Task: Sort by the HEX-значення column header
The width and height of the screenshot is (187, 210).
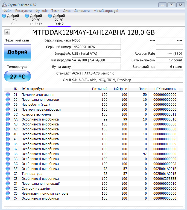Action: pyautogui.click(x=163, y=89)
